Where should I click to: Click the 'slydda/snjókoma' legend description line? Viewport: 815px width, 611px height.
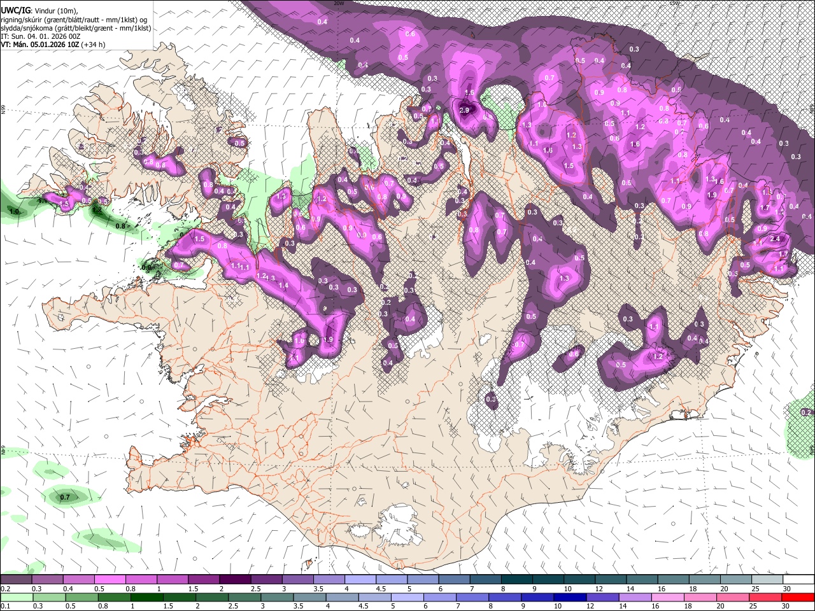click(x=76, y=28)
